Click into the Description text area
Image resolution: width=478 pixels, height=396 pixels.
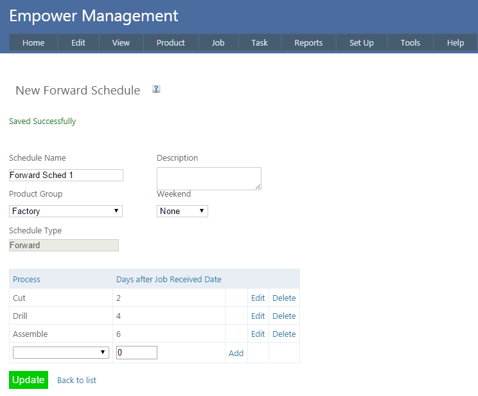click(209, 178)
